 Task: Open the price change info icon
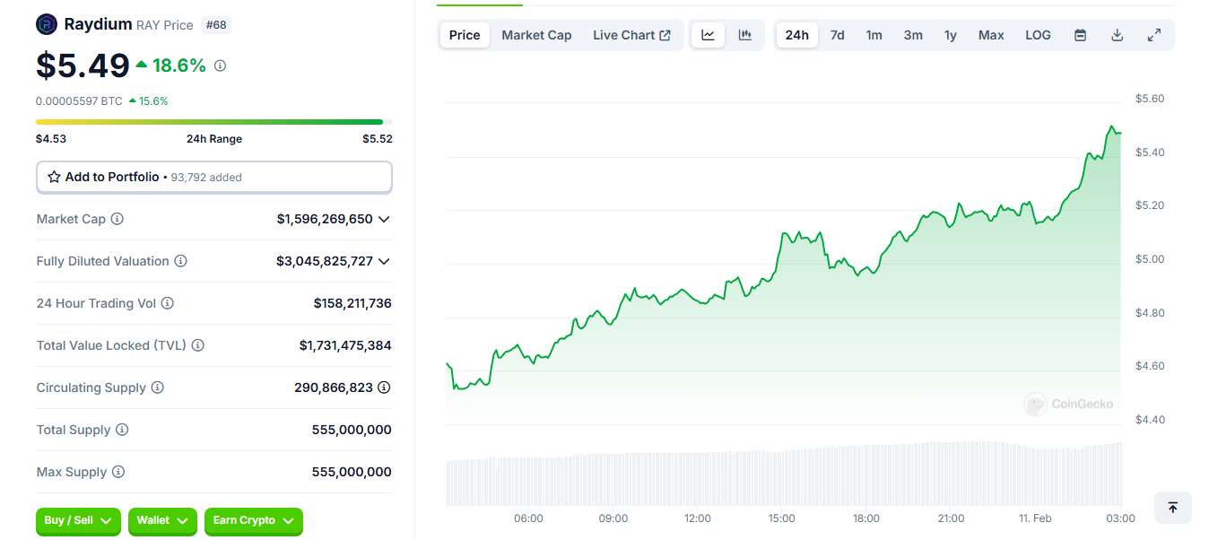[221, 65]
